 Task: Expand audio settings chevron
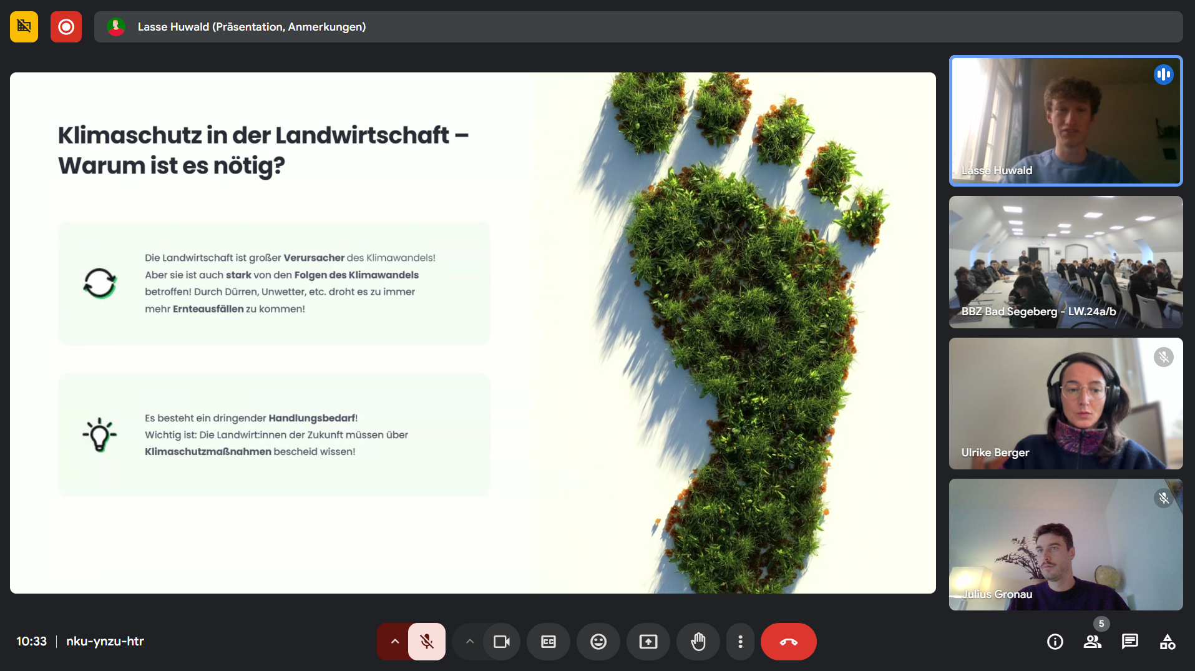[x=394, y=642]
